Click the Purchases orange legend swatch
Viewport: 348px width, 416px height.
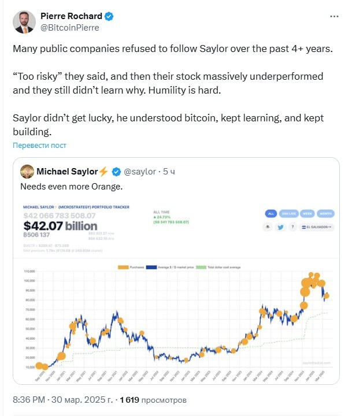tap(123, 268)
